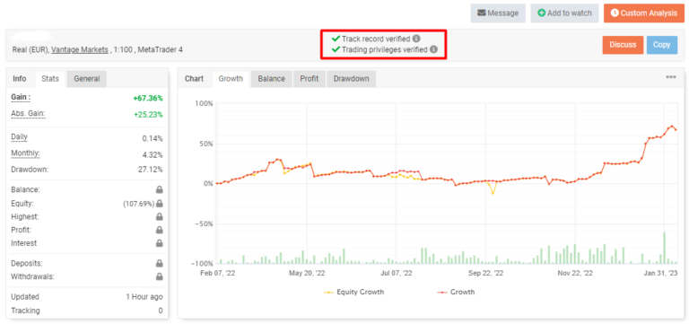Toggle the Growth legend series
The image size is (689, 324).
click(456, 292)
